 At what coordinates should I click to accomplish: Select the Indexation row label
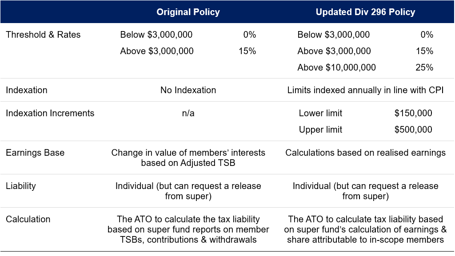point(27,90)
